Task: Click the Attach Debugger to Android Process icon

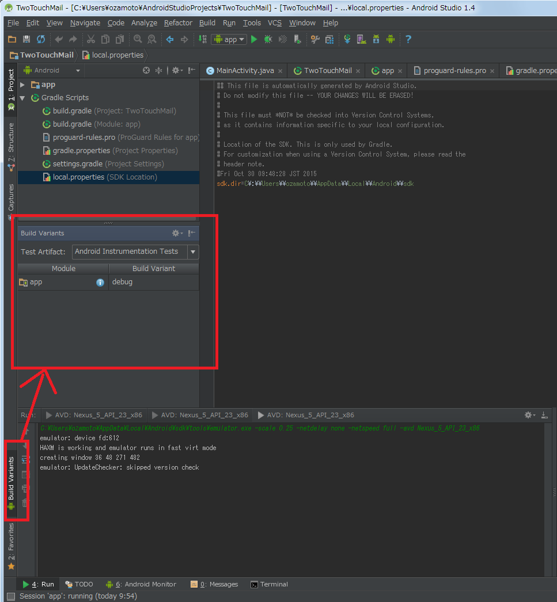Action: pyautogui.click(x=297, y=39)
